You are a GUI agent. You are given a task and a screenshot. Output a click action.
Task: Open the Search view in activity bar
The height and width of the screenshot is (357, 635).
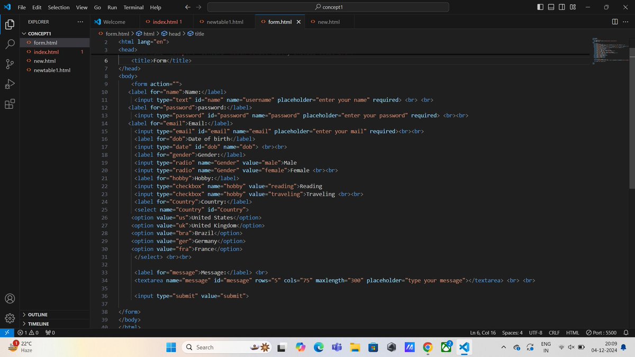tap(10, 44)
